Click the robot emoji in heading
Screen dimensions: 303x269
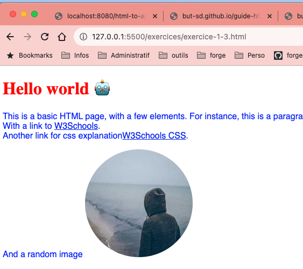(x=102, y=87)
